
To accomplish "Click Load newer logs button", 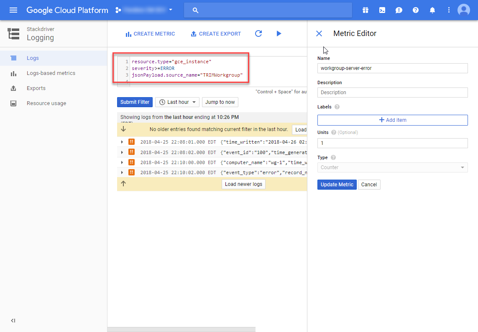I will (x=243, y=184).
